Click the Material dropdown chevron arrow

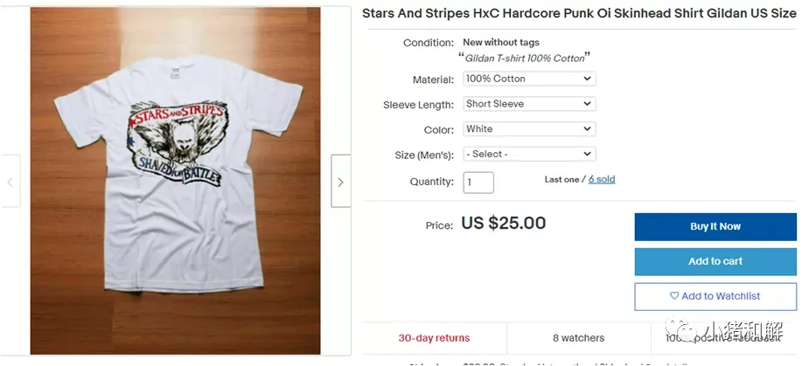(587, 79)
